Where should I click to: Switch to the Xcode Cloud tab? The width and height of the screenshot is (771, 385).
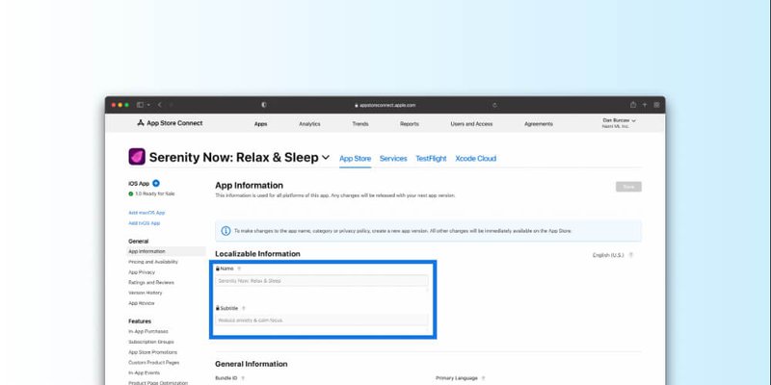tap(475, 159)
